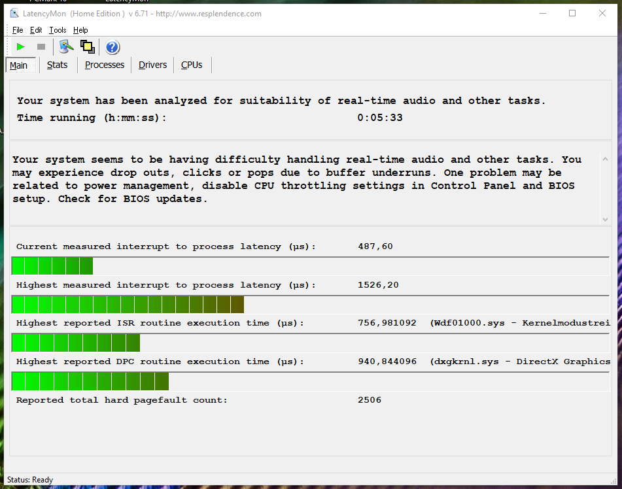Image resolution: width=622 pixels, height=489 pixels.
Task: Click the current interrupt latency green bar
Action: (x=52, y=265)
